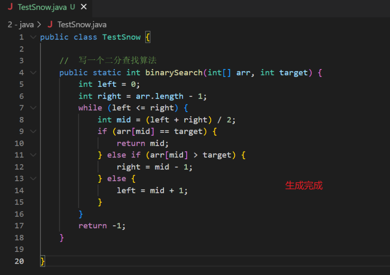Select the TestSnow.java editor tab
Image resolution: width=390 pixels, height=275 pixels.
pos(46,8)
